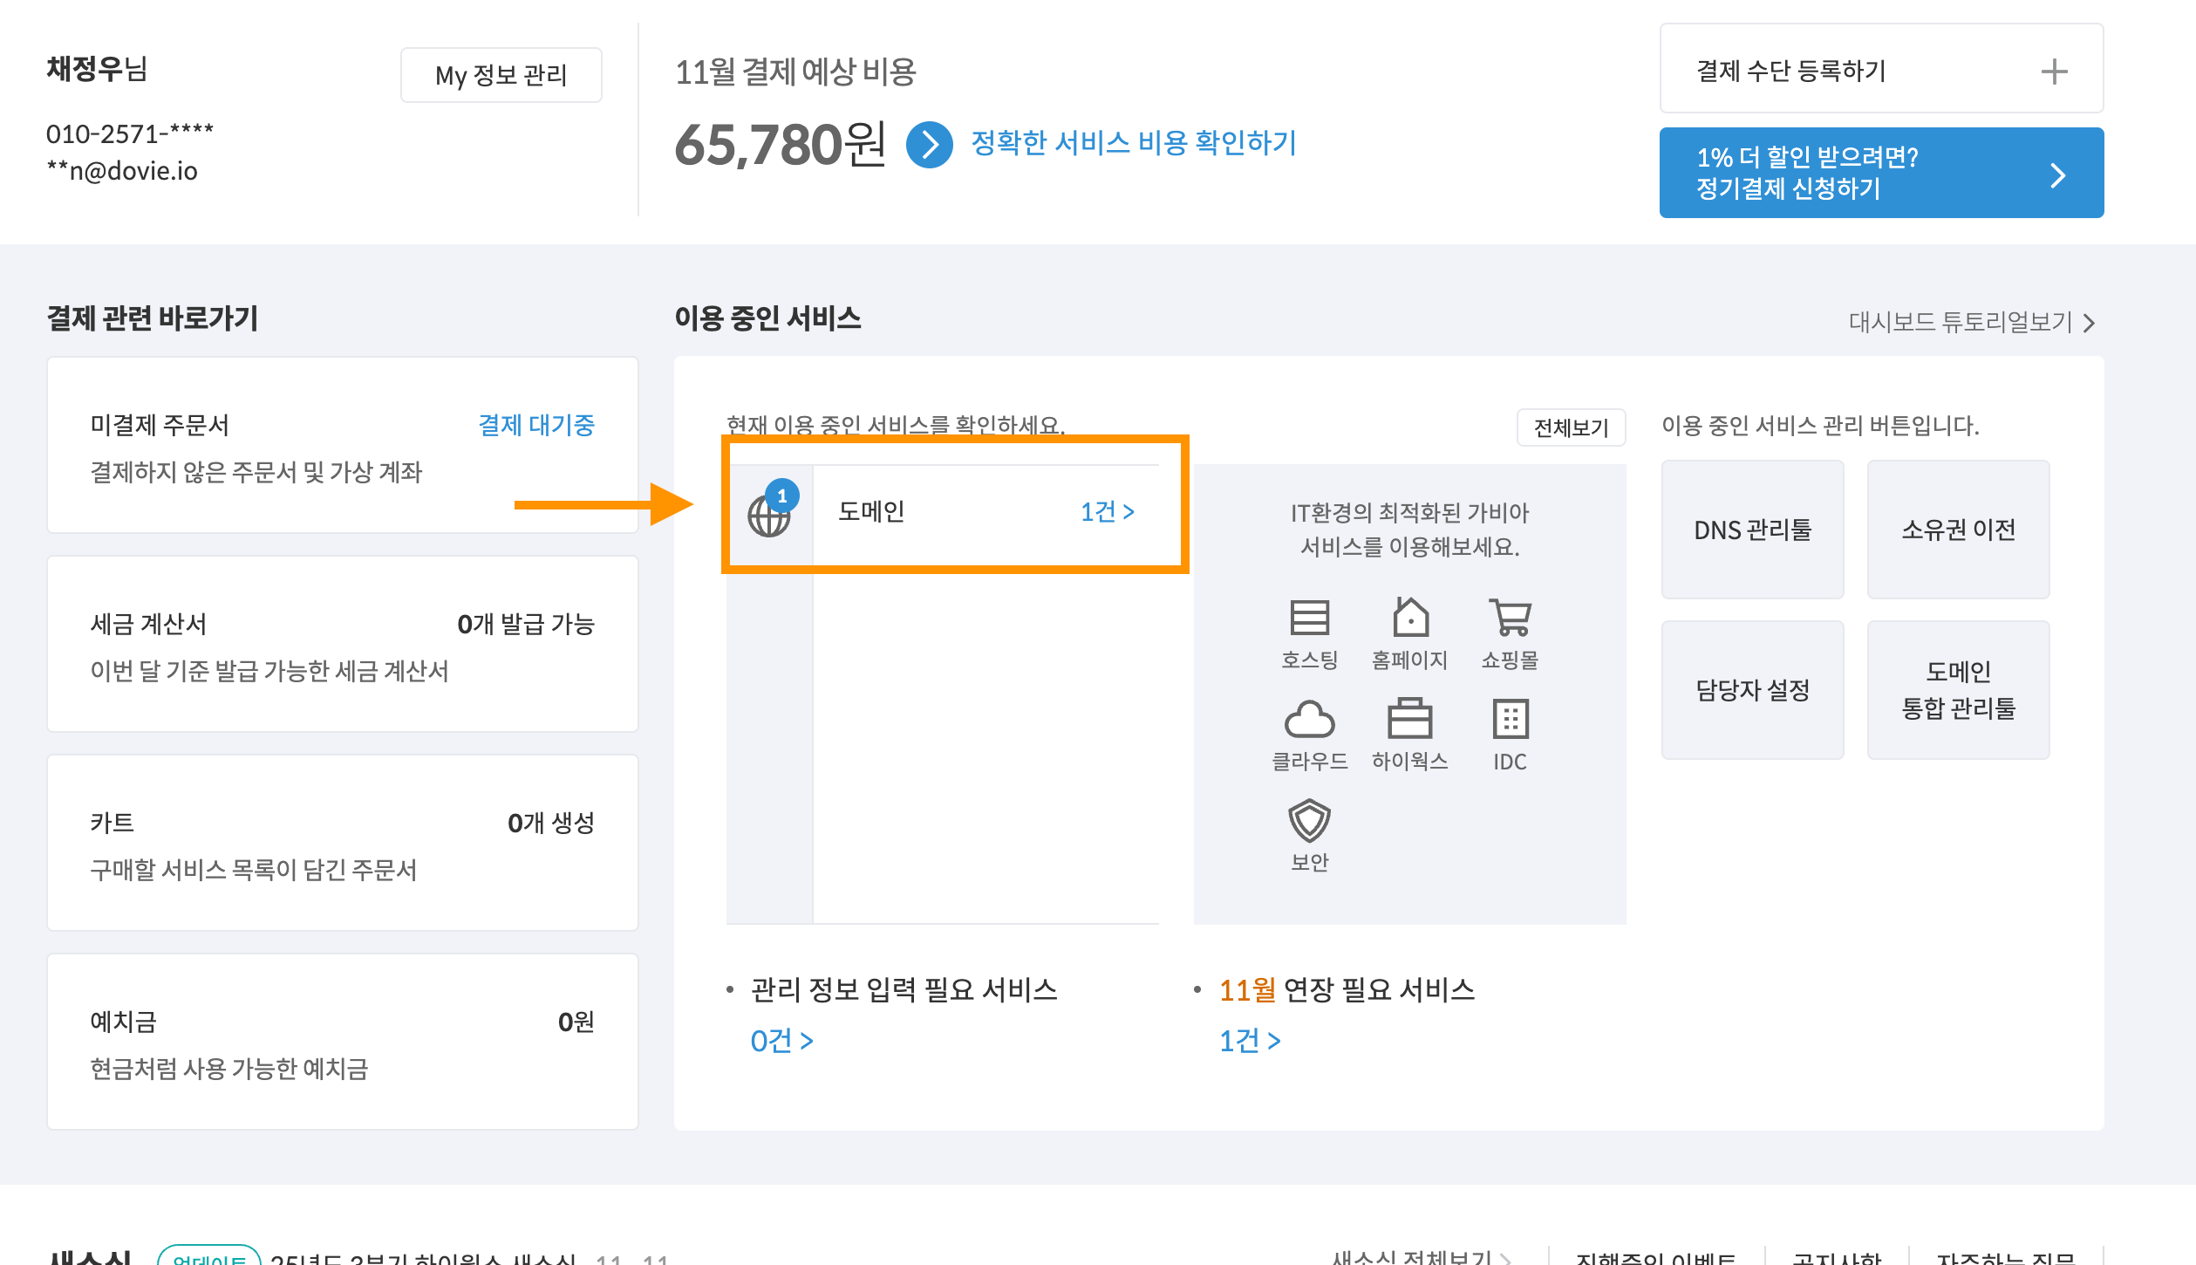Image resolution: width=2196 pixels, height=1265 pixels.
Task: Click the 결제 대기중 pending payment link
Action: point(536,425)
